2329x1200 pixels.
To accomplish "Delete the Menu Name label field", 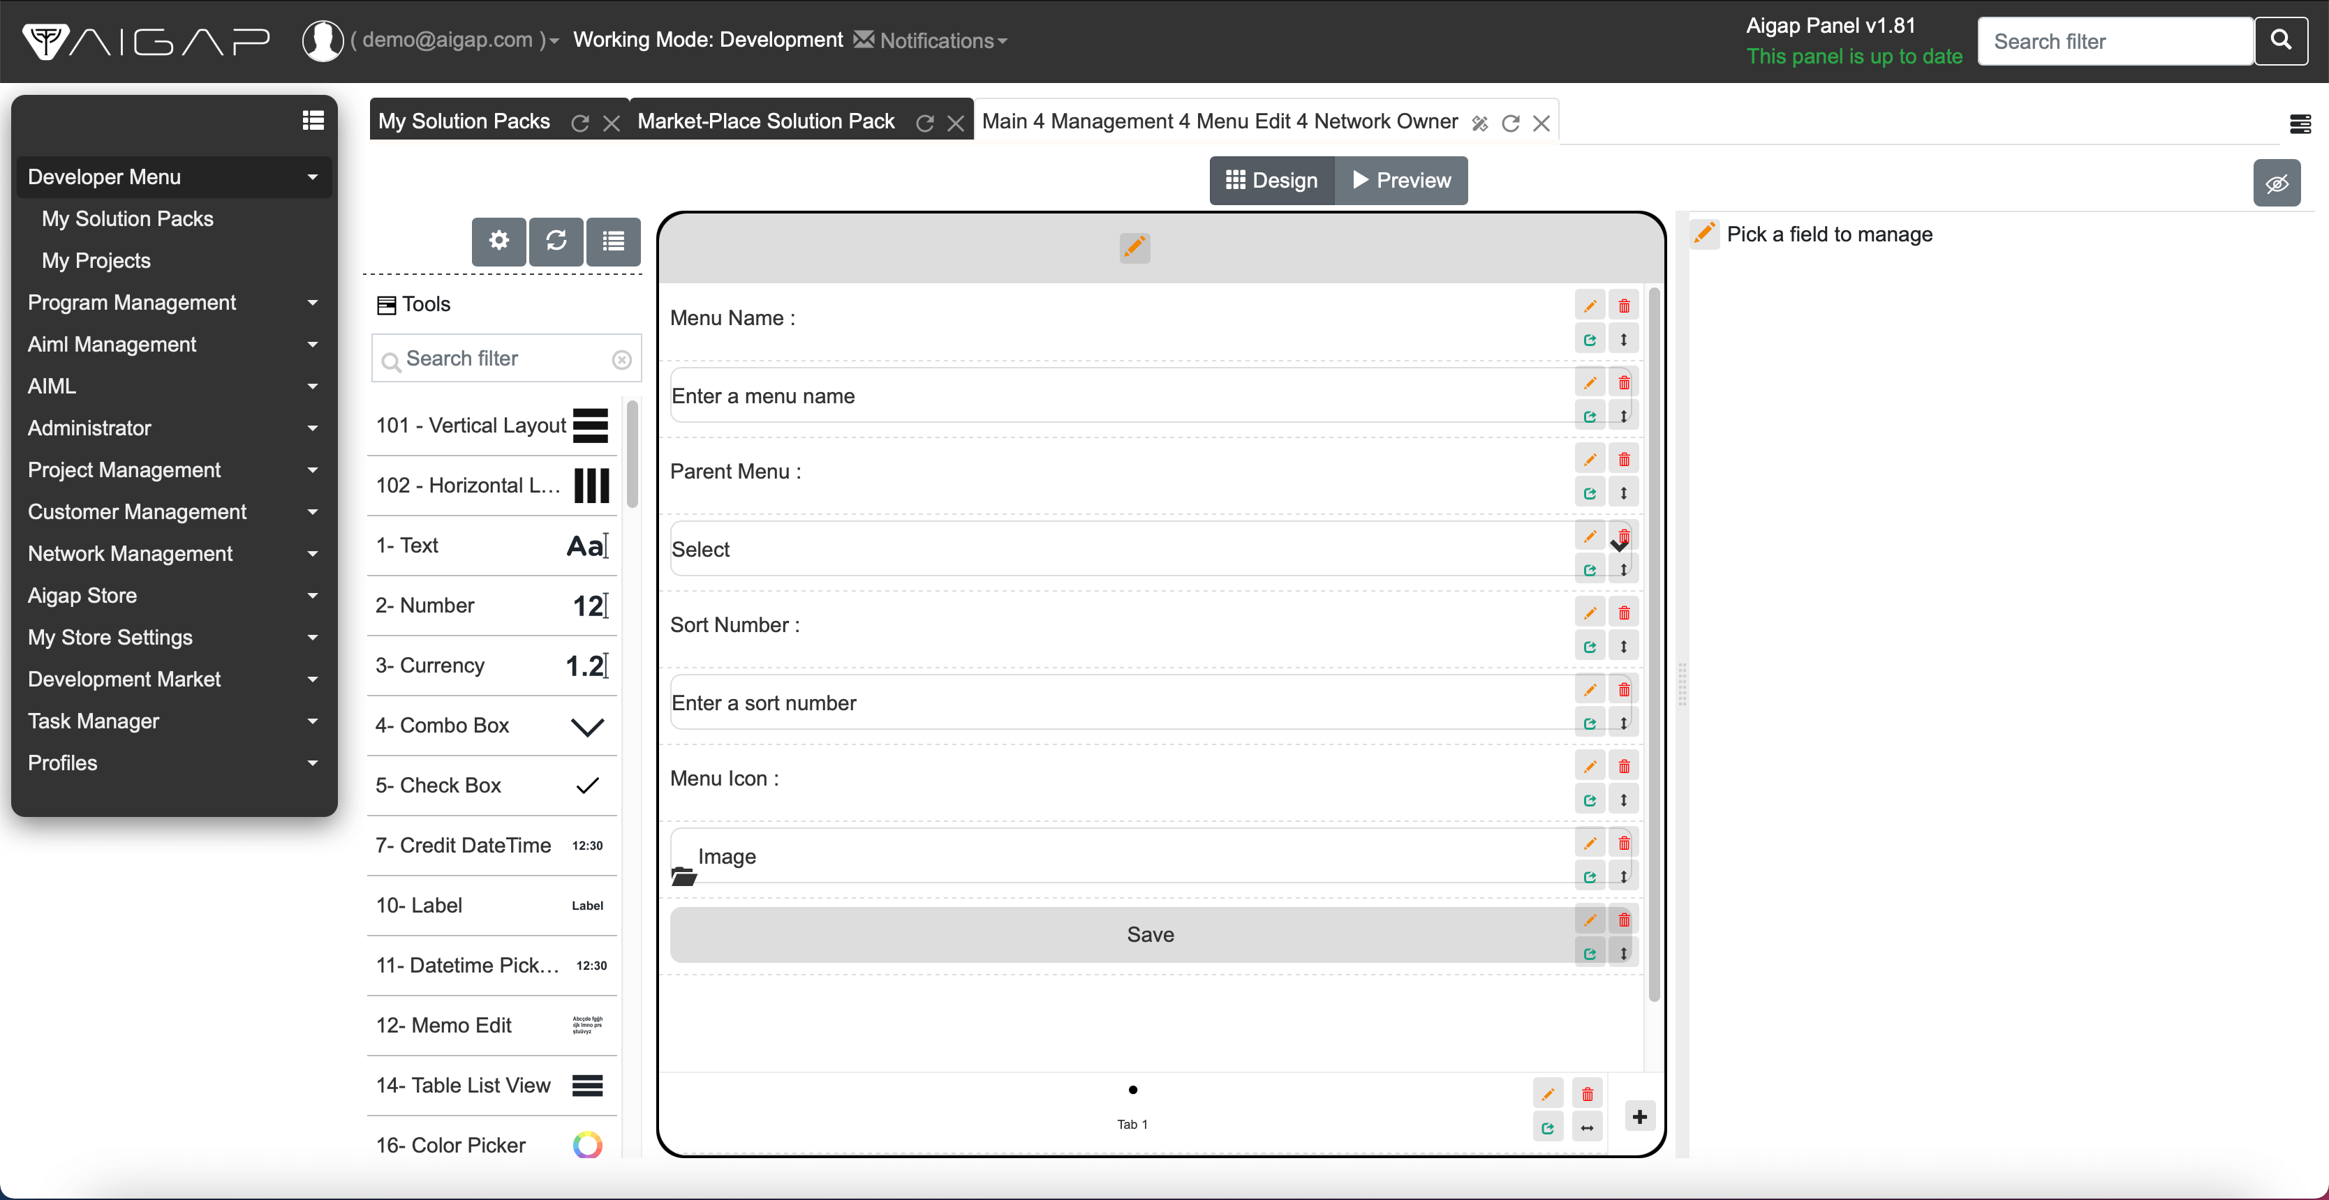I will coord(1624,306).
